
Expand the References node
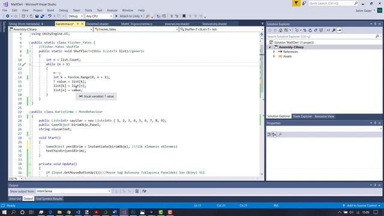pyautogui.click(x=274, y=52)
